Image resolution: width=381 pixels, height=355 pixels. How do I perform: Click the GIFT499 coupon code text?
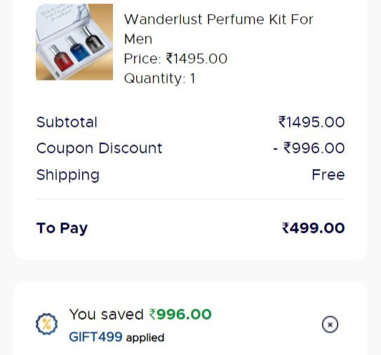point(95,337)
